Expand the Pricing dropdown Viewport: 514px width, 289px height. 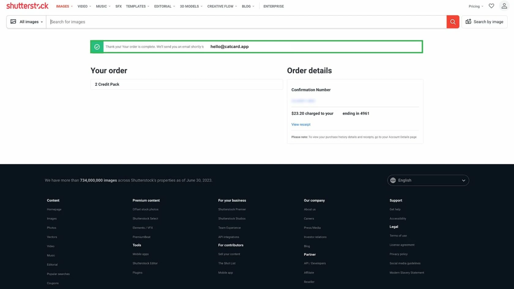pyautogui.click(x=476, y=6)
